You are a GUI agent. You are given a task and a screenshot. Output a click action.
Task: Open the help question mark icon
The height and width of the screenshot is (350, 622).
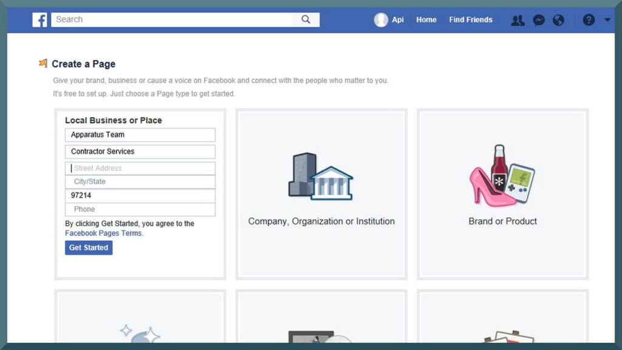coord(589,20)
